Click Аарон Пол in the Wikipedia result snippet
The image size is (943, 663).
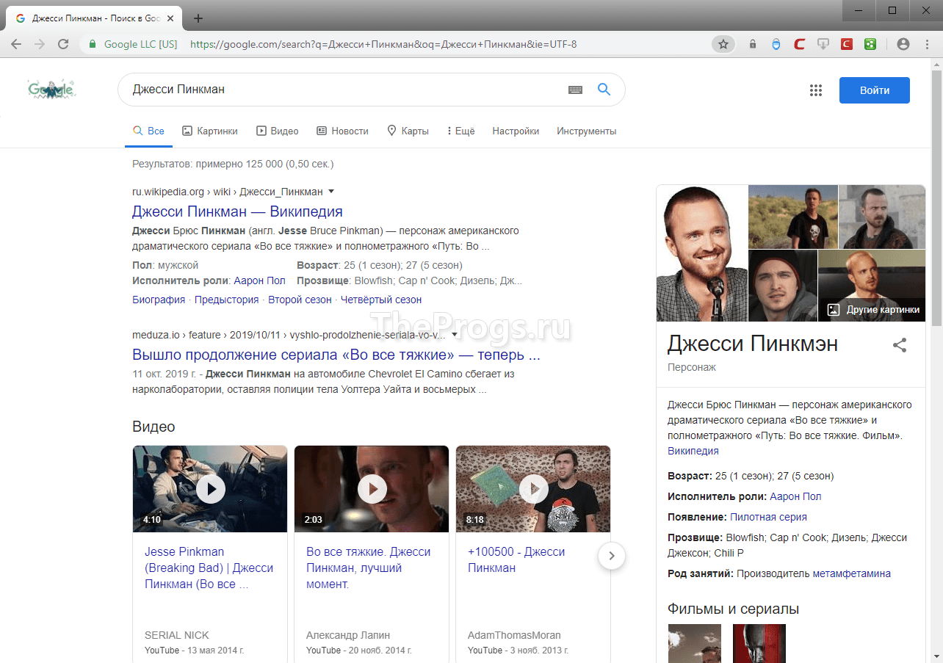pyautogui.click(x=259, y=280)
